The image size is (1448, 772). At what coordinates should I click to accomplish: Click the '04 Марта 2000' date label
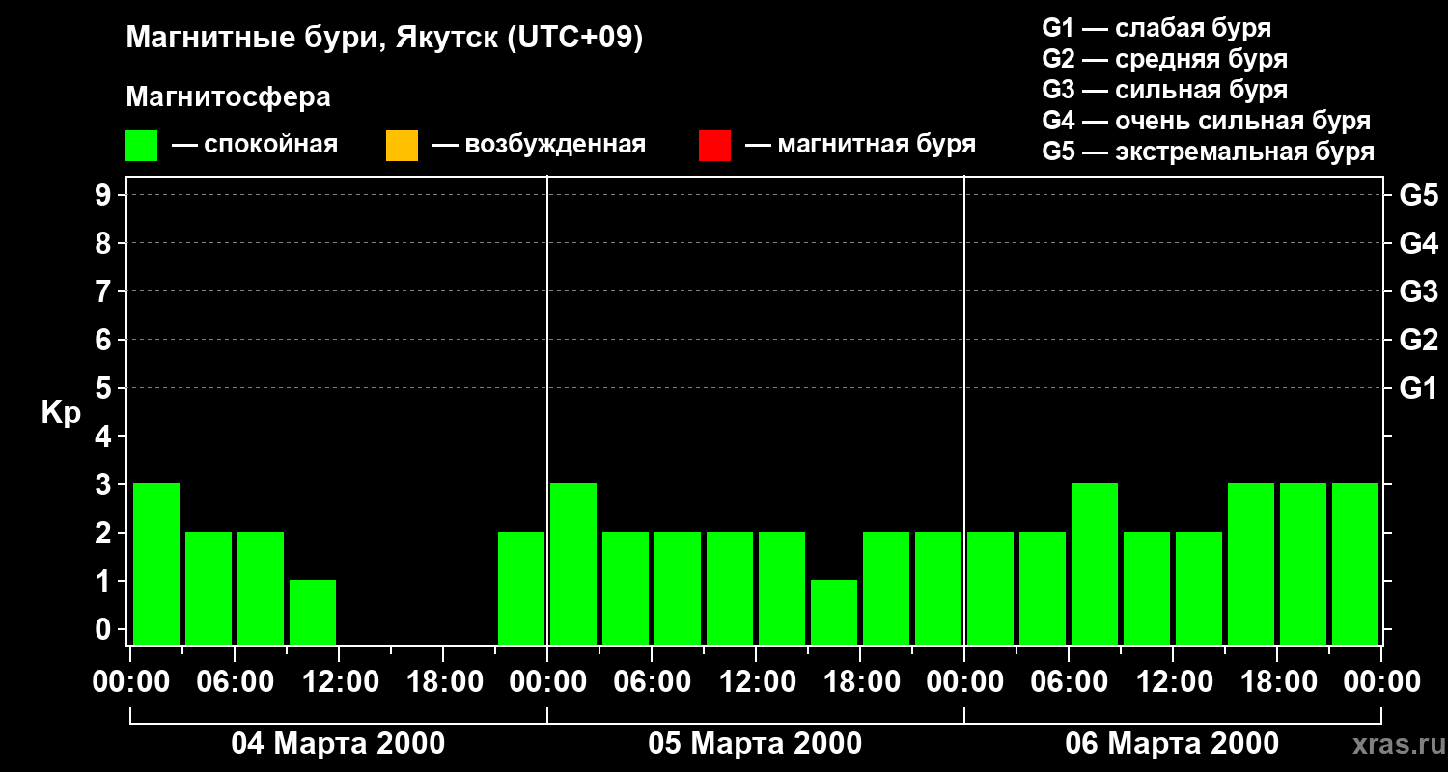[x=338, y=744]
